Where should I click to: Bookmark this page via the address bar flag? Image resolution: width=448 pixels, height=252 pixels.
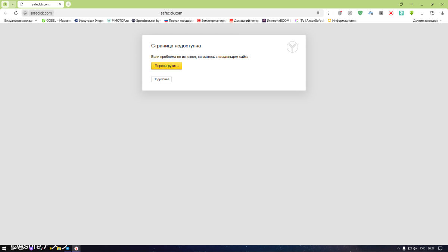[x=318, y=13]
